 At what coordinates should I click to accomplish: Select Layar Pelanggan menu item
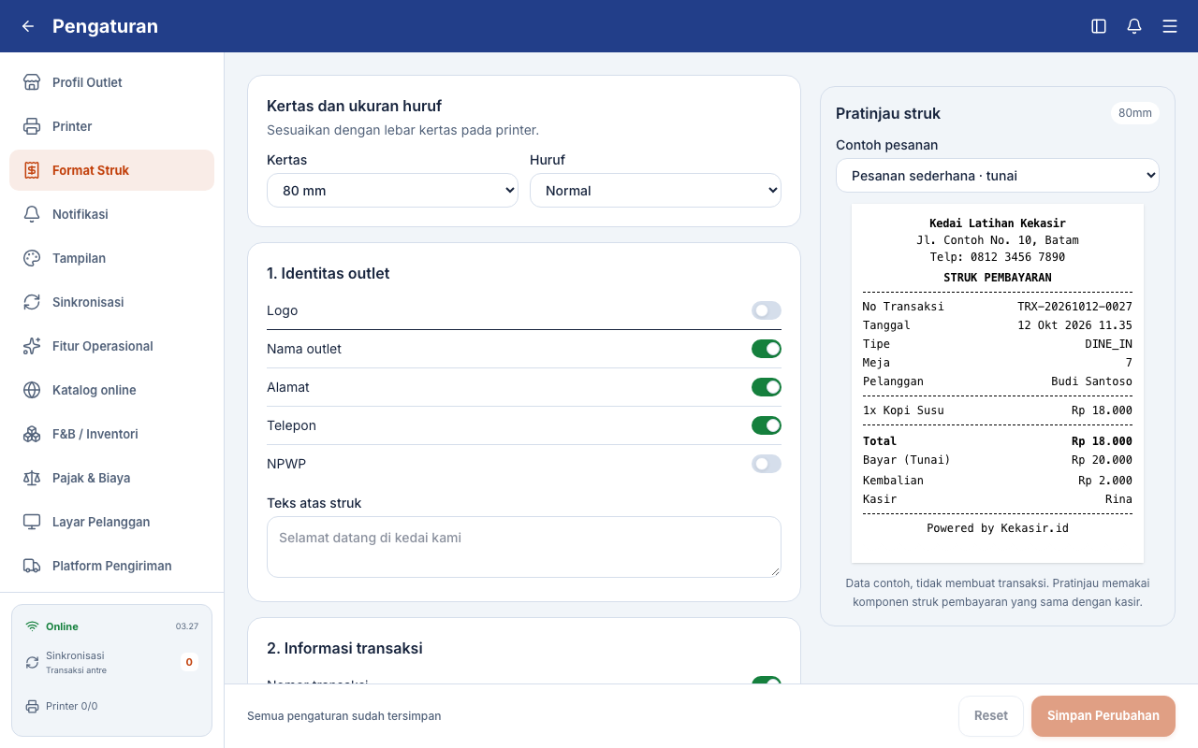pos(112,522)
